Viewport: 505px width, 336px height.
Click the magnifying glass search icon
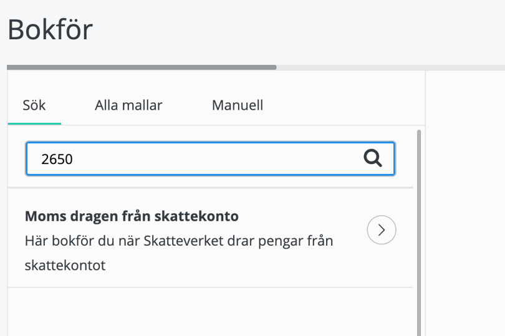373,159
